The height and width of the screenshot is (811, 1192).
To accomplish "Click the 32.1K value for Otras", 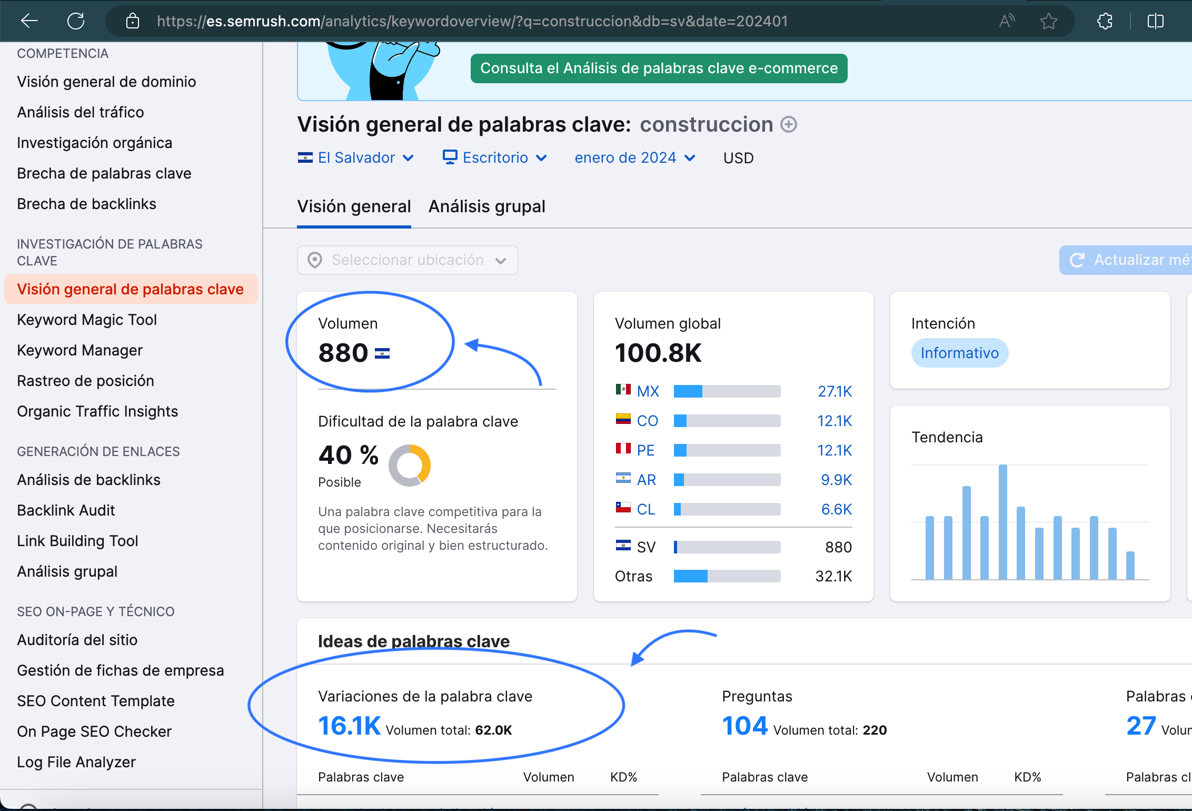I will click(833, 576).
